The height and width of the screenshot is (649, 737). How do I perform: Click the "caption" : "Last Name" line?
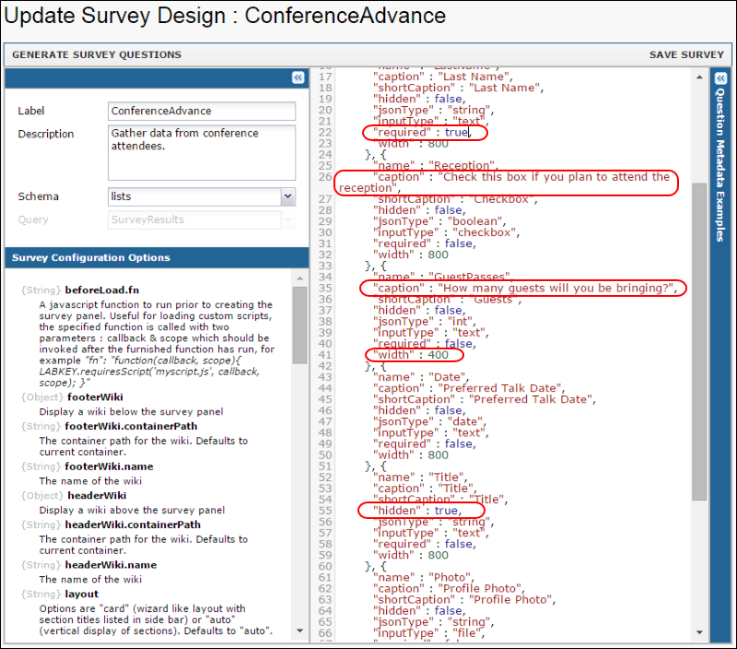point(443,77)
